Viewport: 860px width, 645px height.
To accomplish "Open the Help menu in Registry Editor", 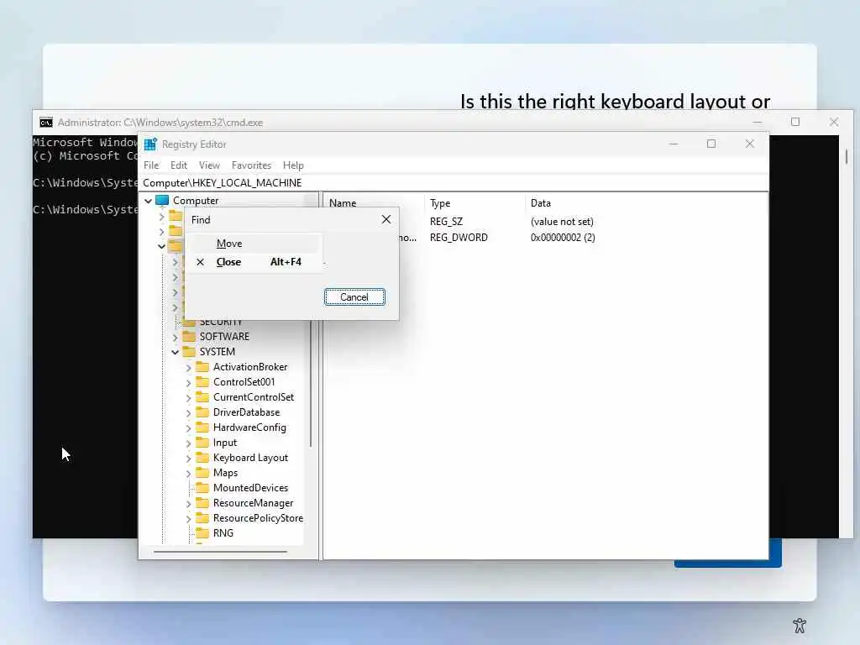I will point(293,165).
